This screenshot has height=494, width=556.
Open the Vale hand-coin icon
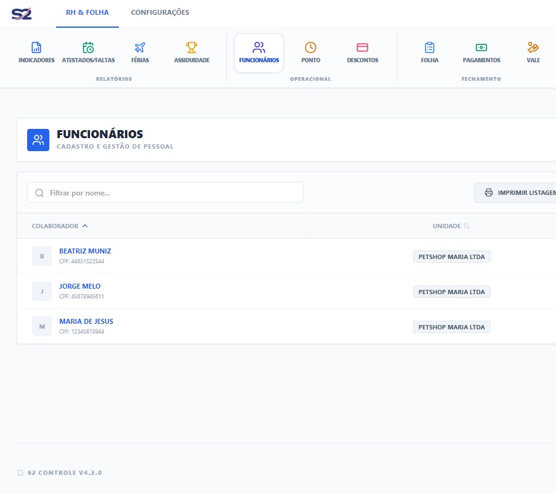point(533,47)
